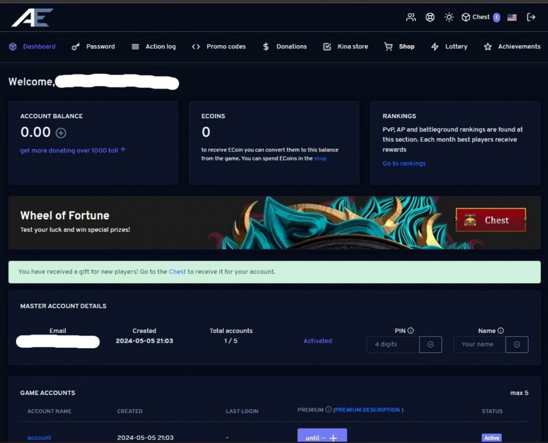Viewport: 548px width, 443px height.
Task: Open the Promo codes tab
Action: [219, 47]
